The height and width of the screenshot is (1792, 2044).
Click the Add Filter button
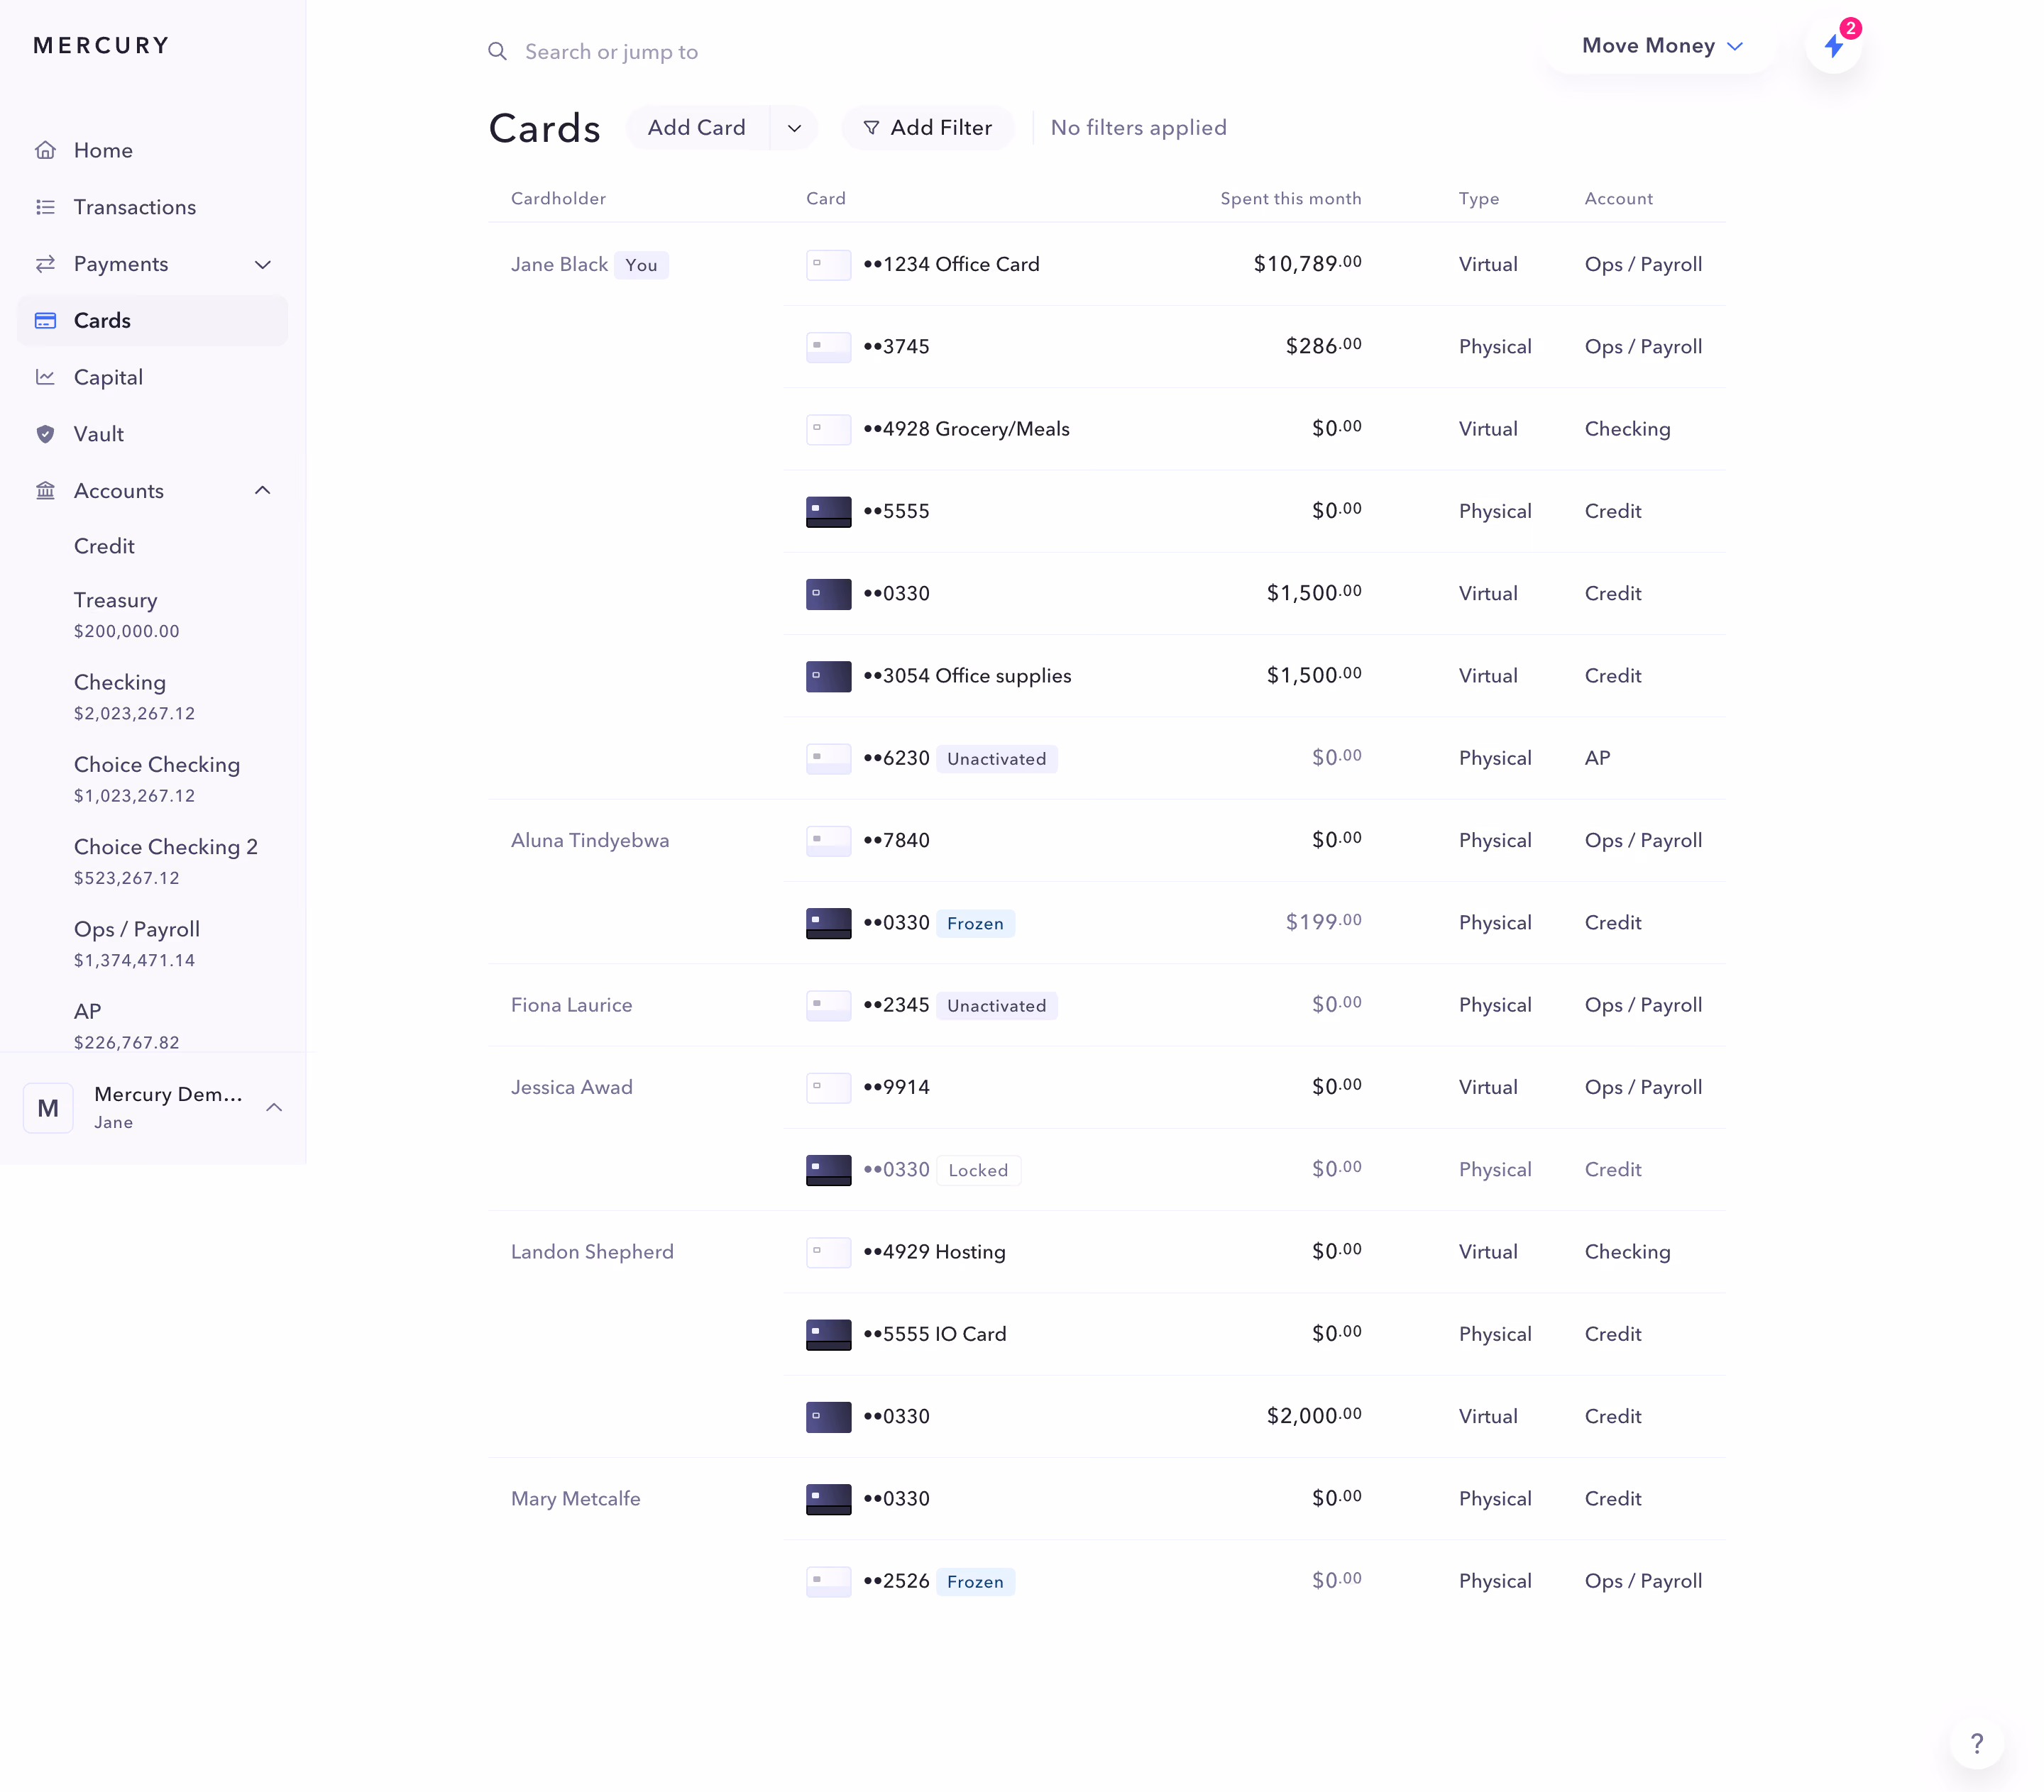tap(927, 128)
